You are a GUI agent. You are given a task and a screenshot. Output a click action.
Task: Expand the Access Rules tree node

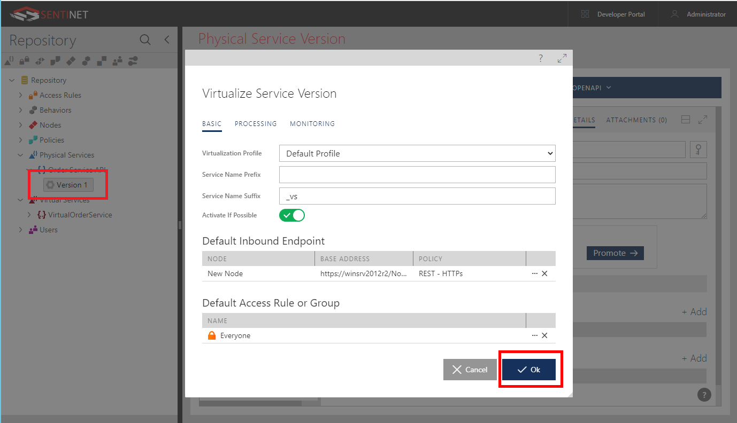[x=20, y=95]
